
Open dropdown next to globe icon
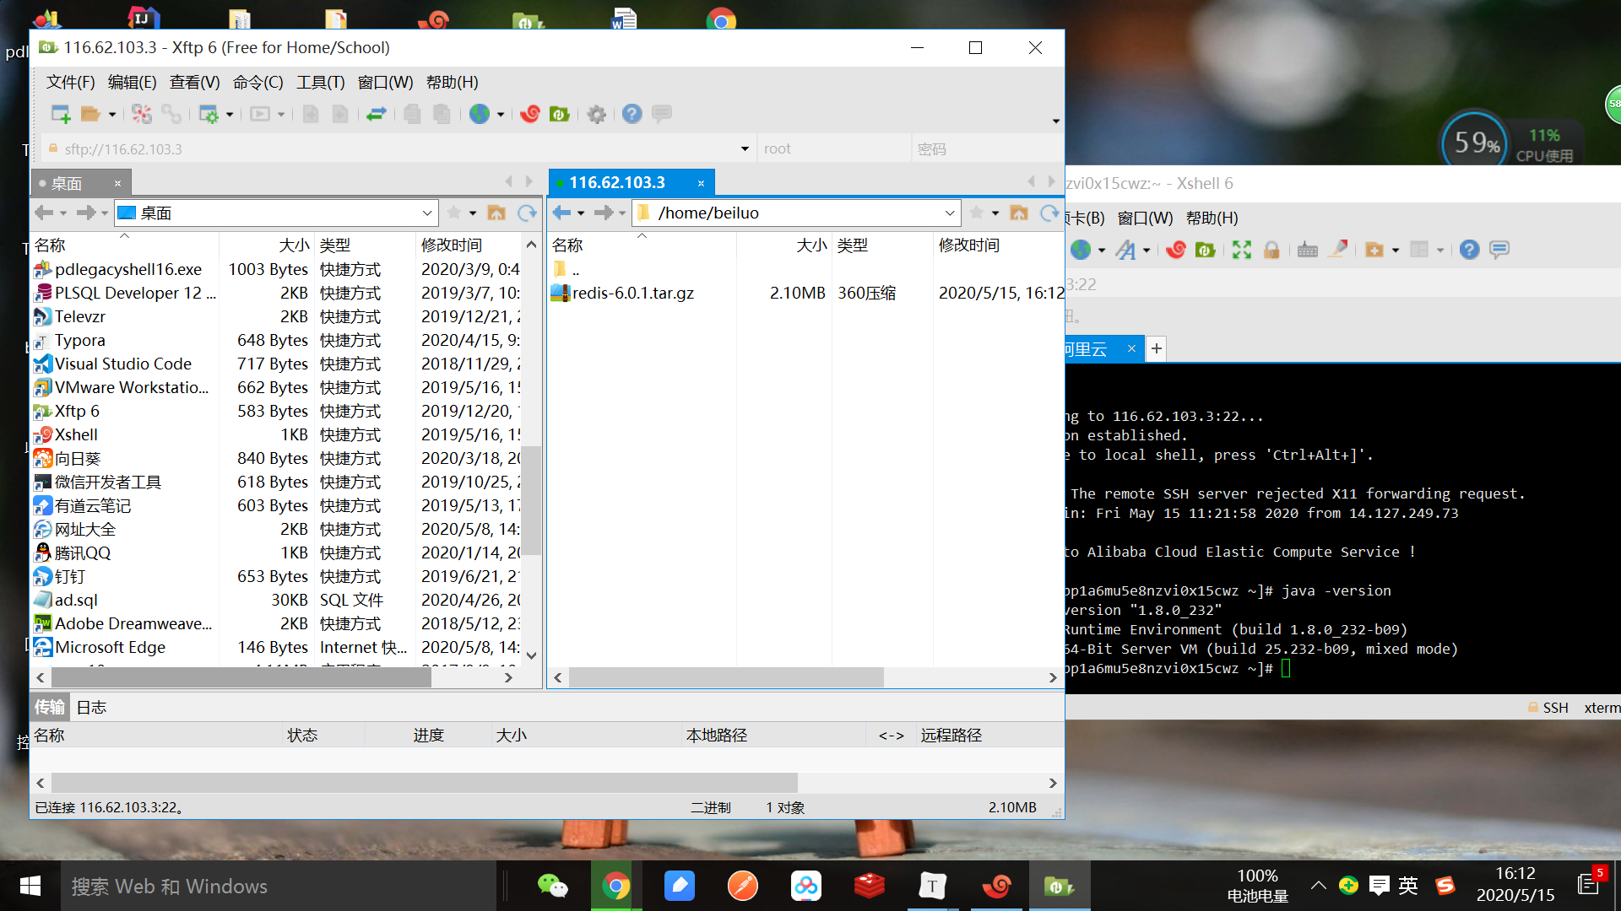501,115
